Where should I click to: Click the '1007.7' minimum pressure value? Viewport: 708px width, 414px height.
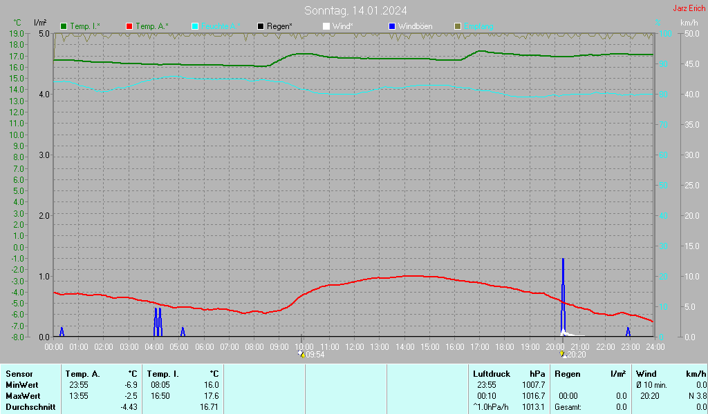coord(534,385)
